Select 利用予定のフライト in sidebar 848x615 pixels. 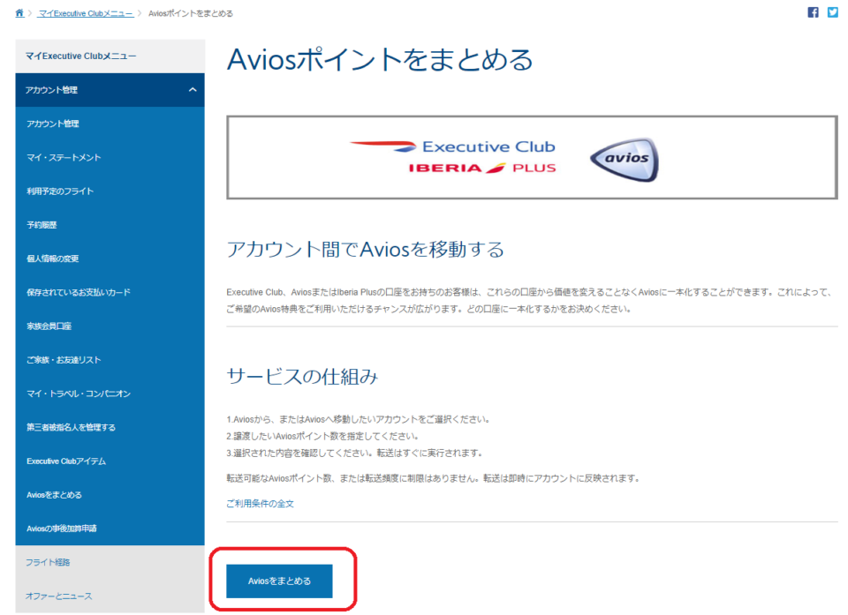[60, 191]
